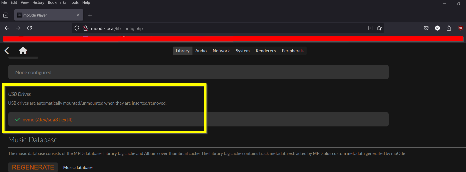Click the REGENERATE music database button
Screen dimensions: 466x172
[x=33, y=167]
